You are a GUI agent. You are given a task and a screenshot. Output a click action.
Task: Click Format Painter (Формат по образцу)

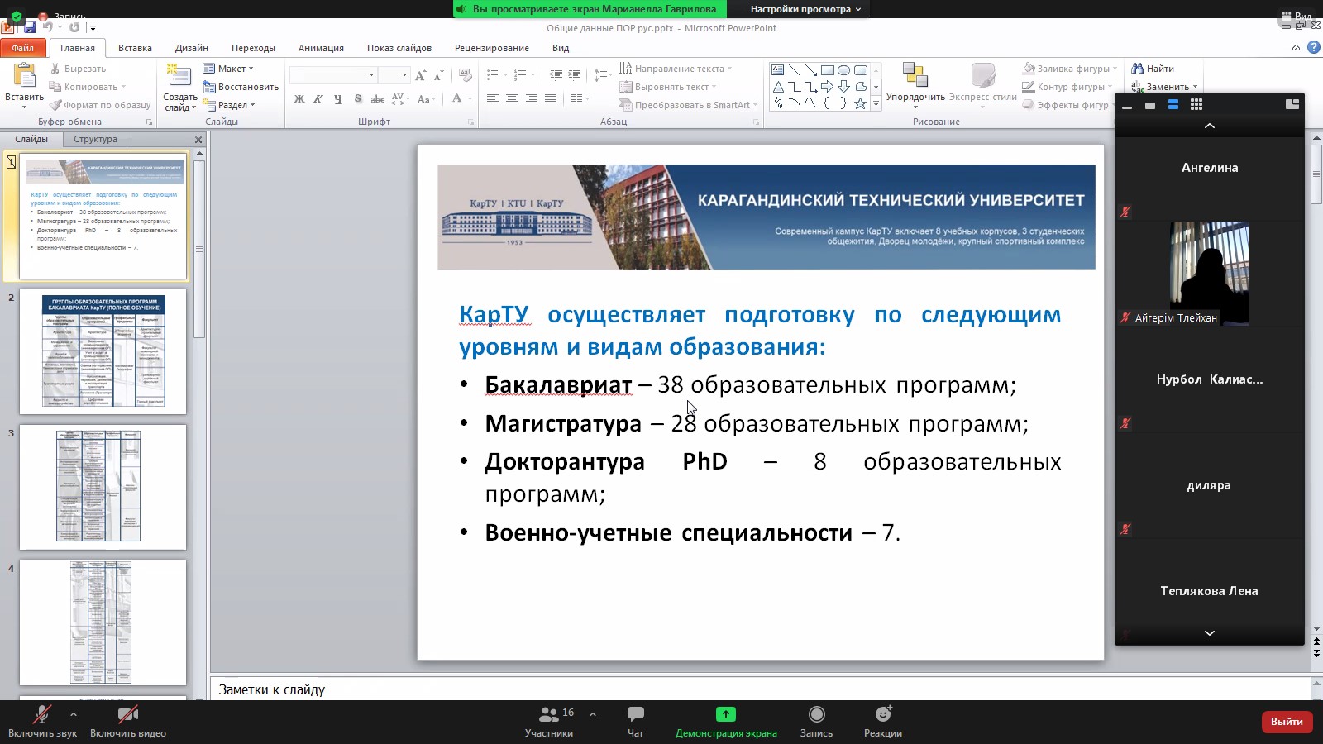coord(101,105)
